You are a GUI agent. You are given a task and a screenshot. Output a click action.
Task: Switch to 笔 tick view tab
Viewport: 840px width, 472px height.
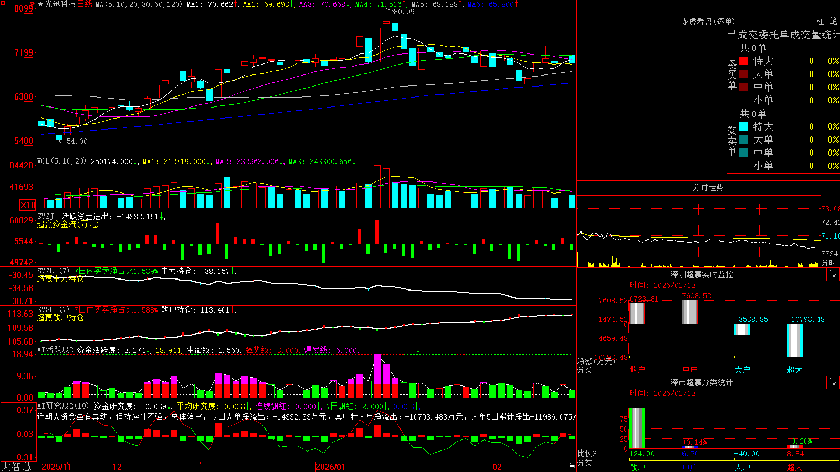(x=834, y=22)
